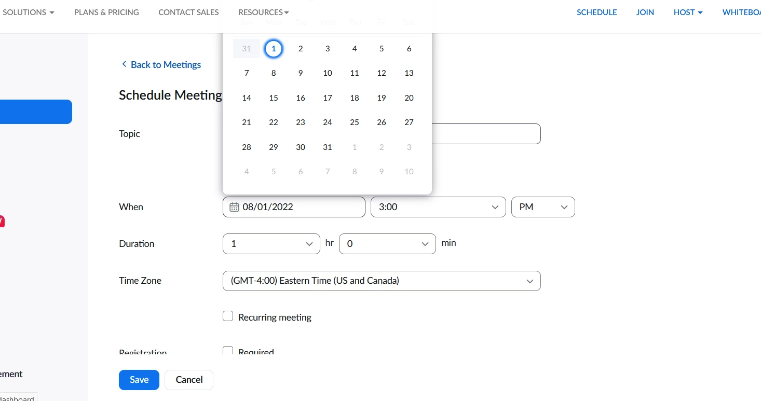Check the Registration Required checkbox

(x=228, y=351)
